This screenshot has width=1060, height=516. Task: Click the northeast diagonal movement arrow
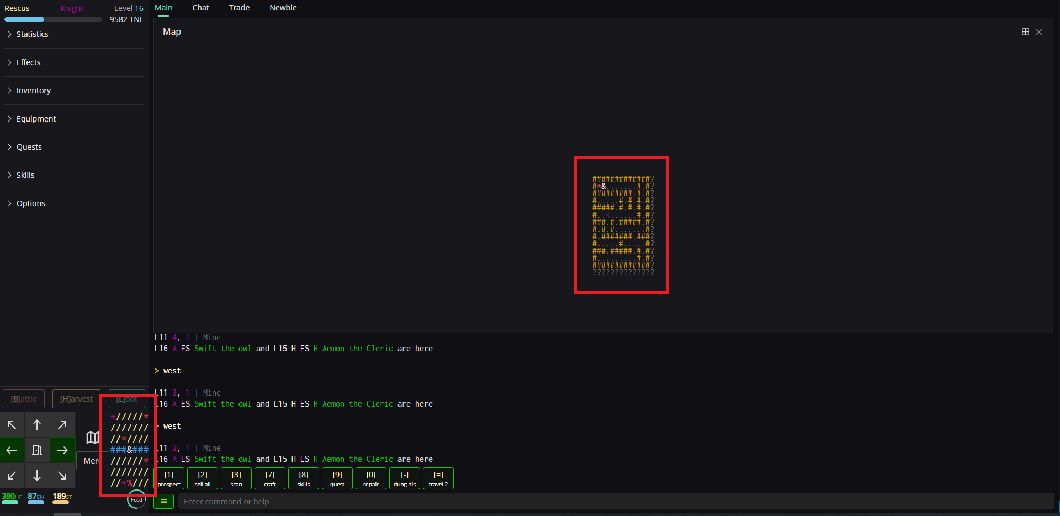pos(62,424)
